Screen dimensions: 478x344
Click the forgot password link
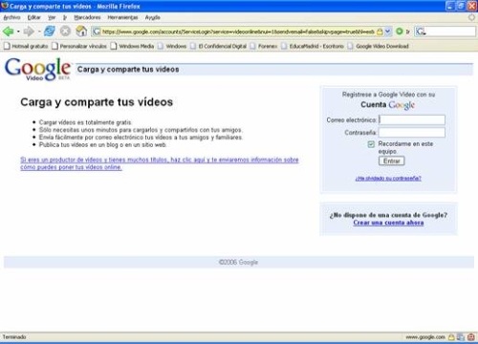(x=388, y=178)
